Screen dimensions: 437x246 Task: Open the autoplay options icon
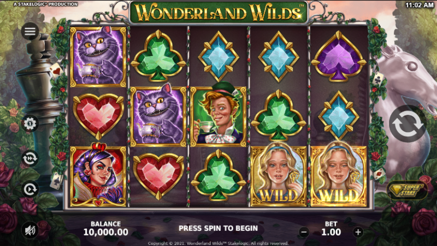30,189
